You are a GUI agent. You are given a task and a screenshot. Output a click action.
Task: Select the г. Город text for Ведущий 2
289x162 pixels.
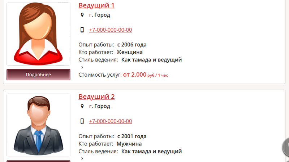click(100, 106)
